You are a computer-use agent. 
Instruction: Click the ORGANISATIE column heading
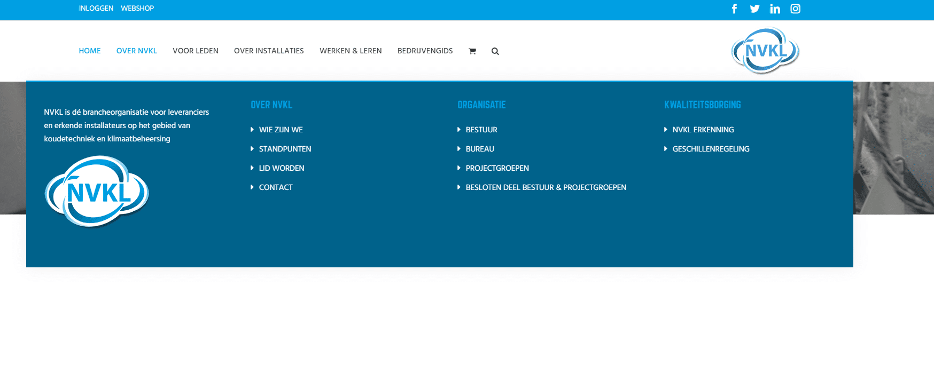point(481,105)
